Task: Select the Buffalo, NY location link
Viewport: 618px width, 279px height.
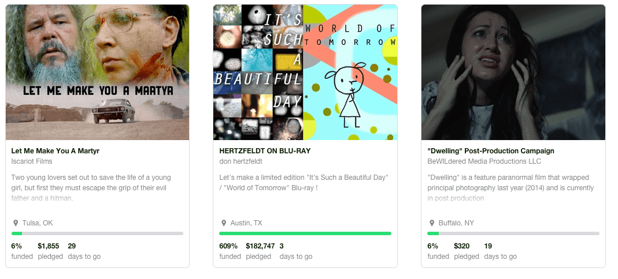Action: [x=456, y=223]
